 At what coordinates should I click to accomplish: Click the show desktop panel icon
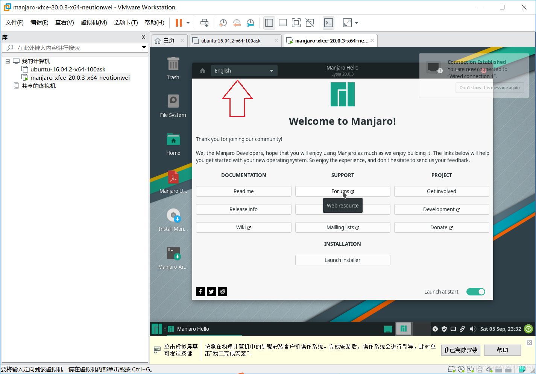pyautogui.click(x=388, y=329)
